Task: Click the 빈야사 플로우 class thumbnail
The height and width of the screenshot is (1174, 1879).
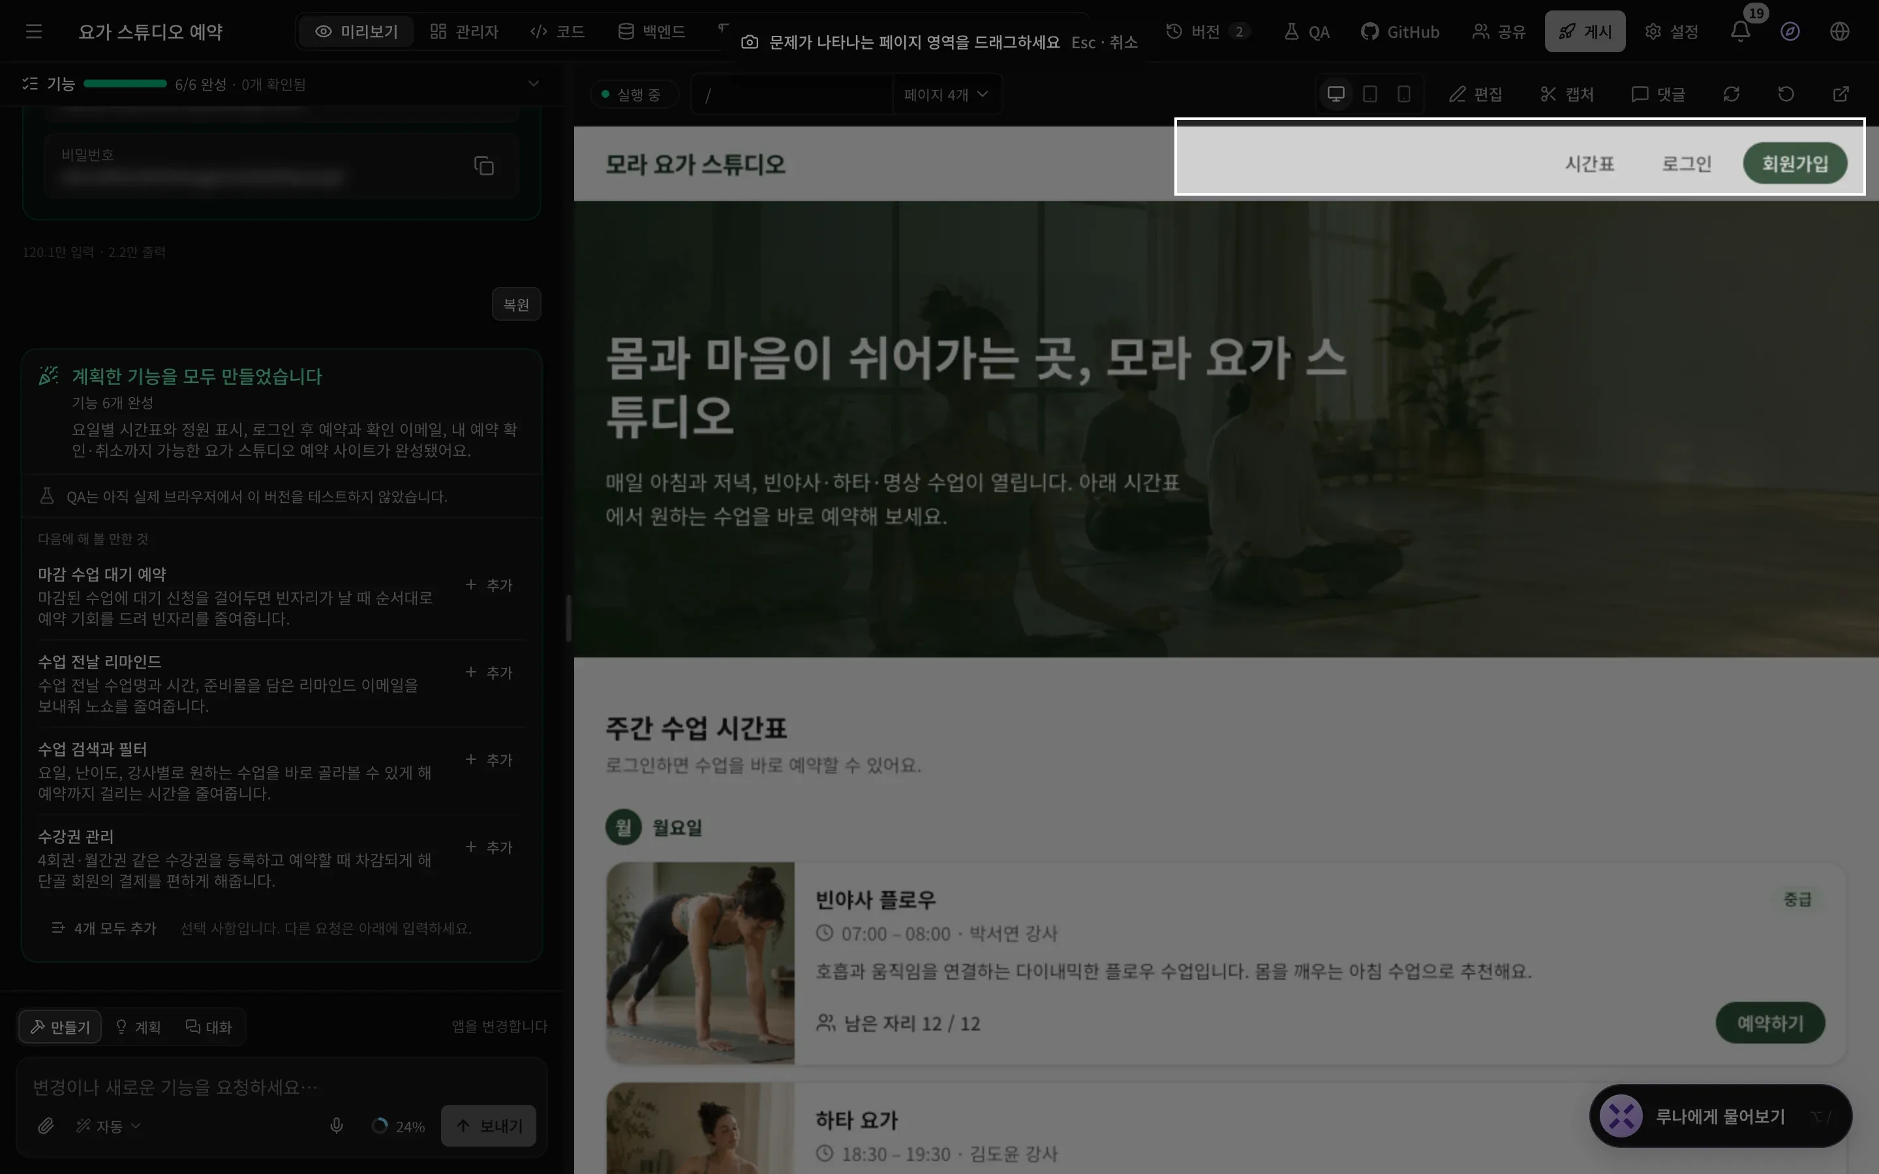Action: click(700, 962)
